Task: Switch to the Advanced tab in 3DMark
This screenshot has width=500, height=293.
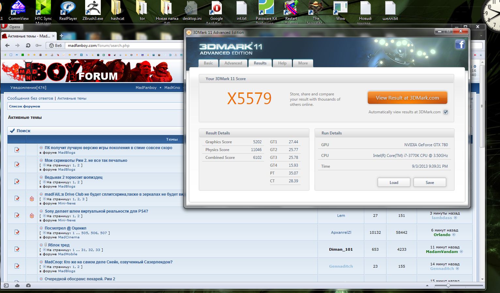Action: point(233,63)
